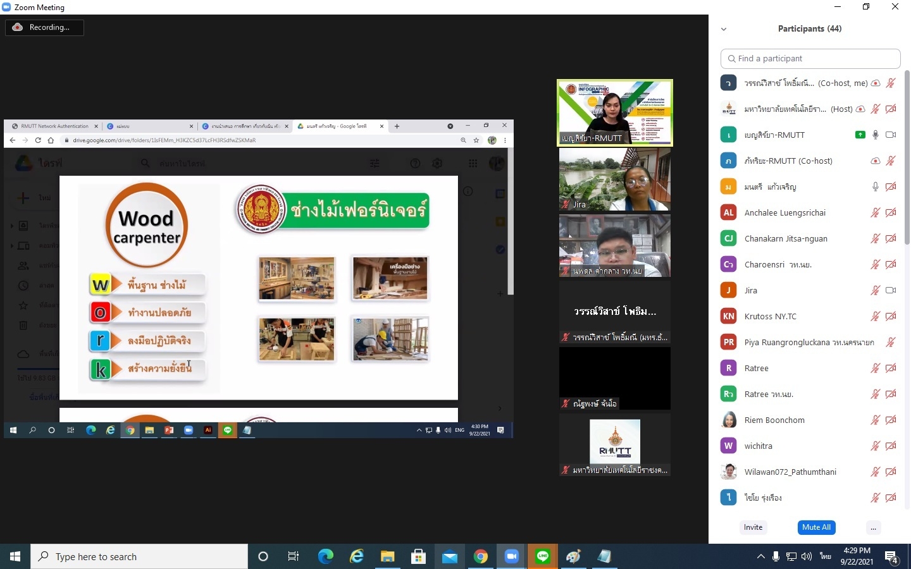Switch input language from ไทย indicator
911x569 pixels.
click(826, 556)
